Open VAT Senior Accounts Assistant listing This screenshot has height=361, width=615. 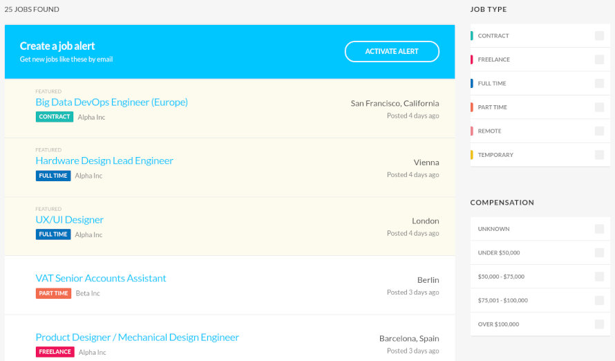101,278
